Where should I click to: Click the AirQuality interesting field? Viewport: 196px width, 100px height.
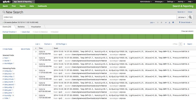pos(8,71)
